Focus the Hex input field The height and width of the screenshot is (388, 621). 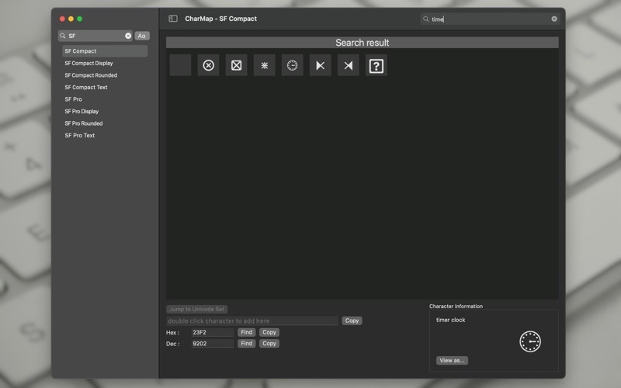pos(213,332)
